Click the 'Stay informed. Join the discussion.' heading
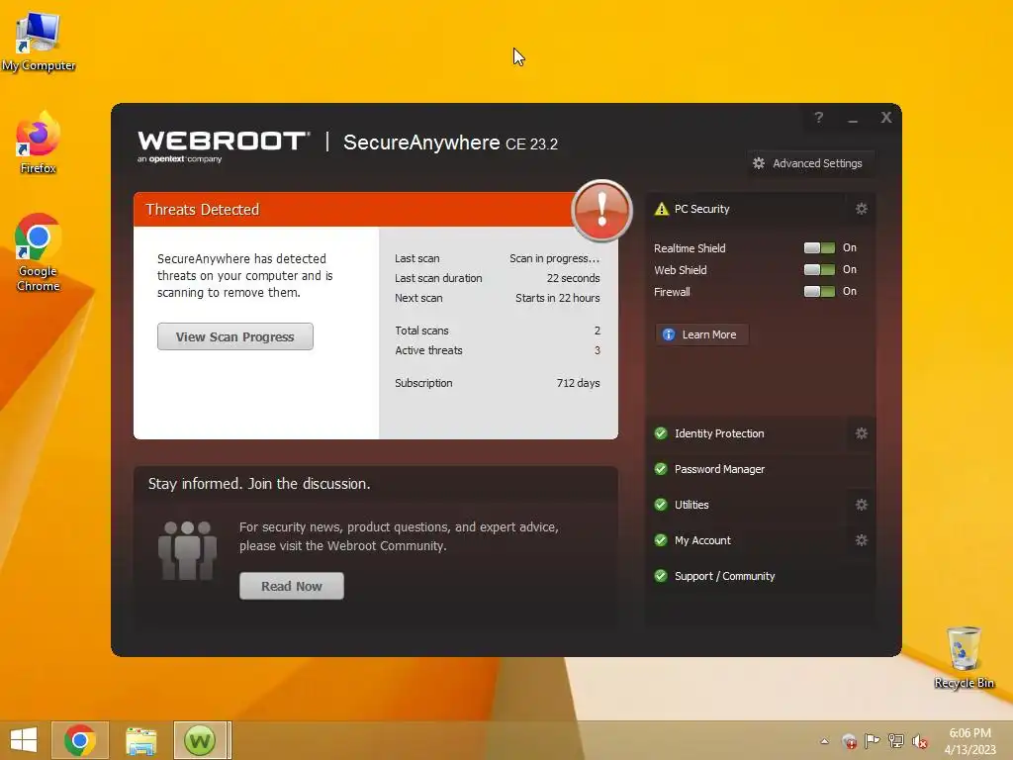This screenshot has height=760, width=1013. [x=259, y=484]
